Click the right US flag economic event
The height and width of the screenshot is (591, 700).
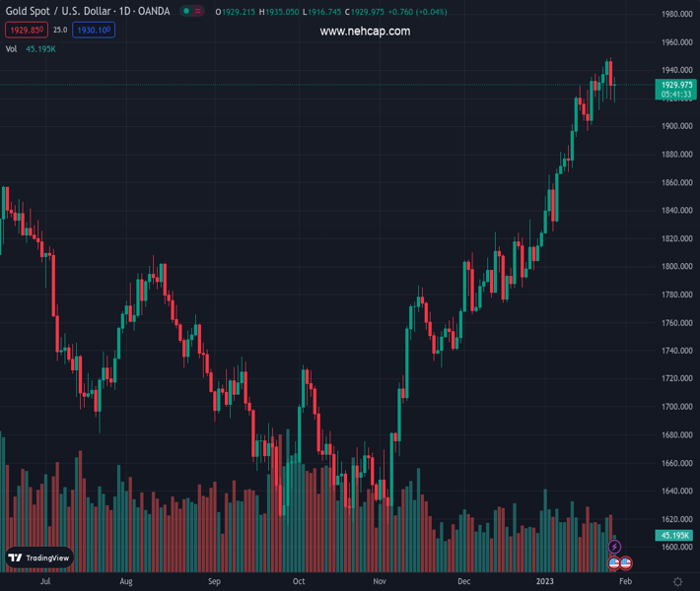(x=625, y=563)
